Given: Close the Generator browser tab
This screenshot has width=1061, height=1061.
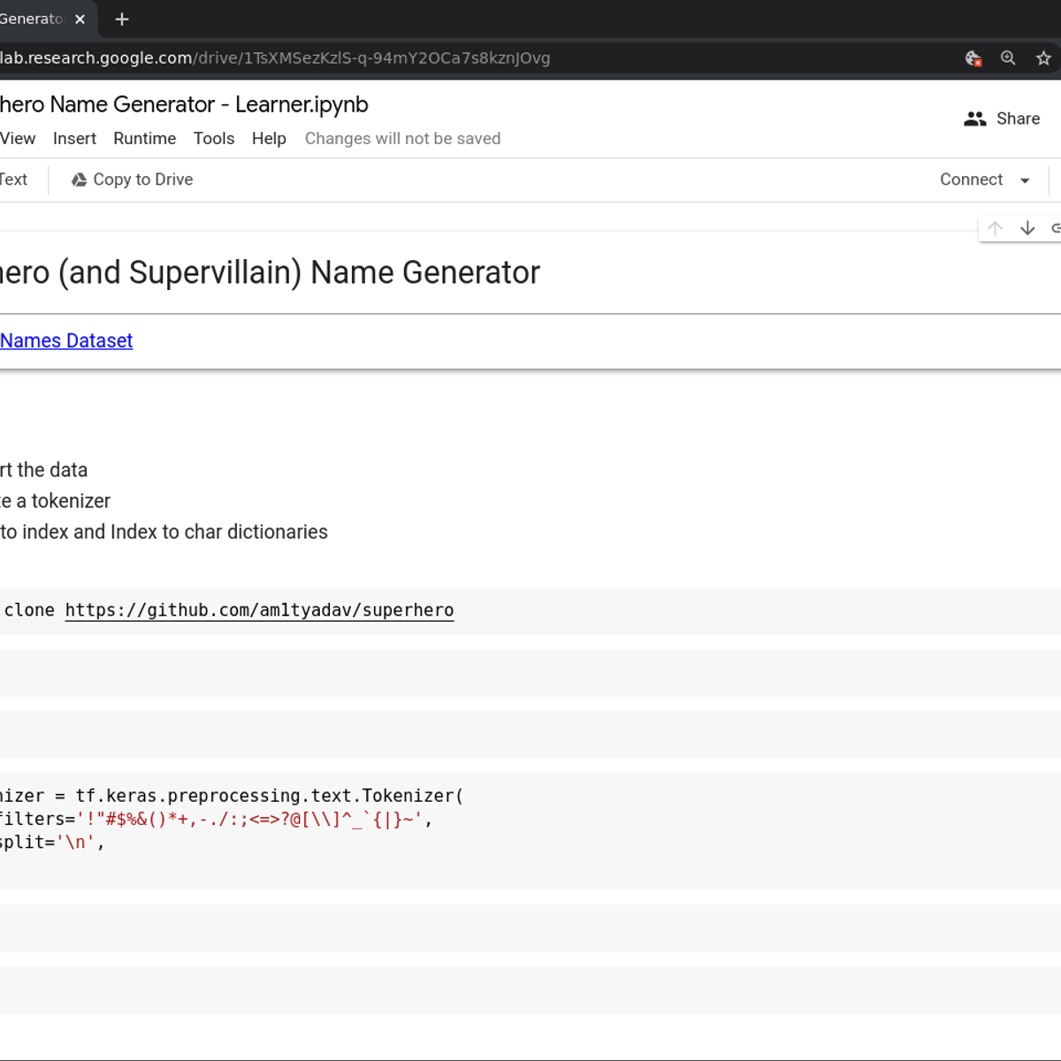Looking at the screenshot, I should coord(80,19).
